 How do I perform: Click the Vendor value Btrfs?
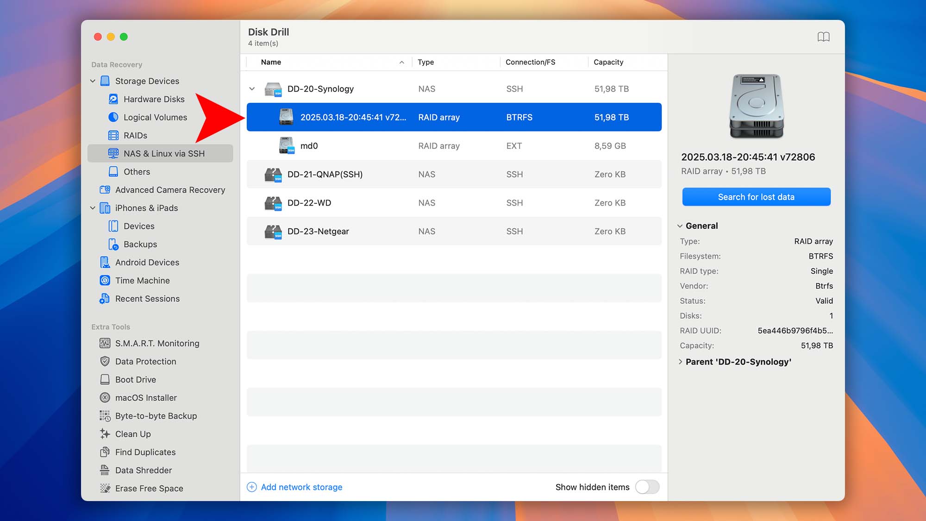click(x=824, y=286)
